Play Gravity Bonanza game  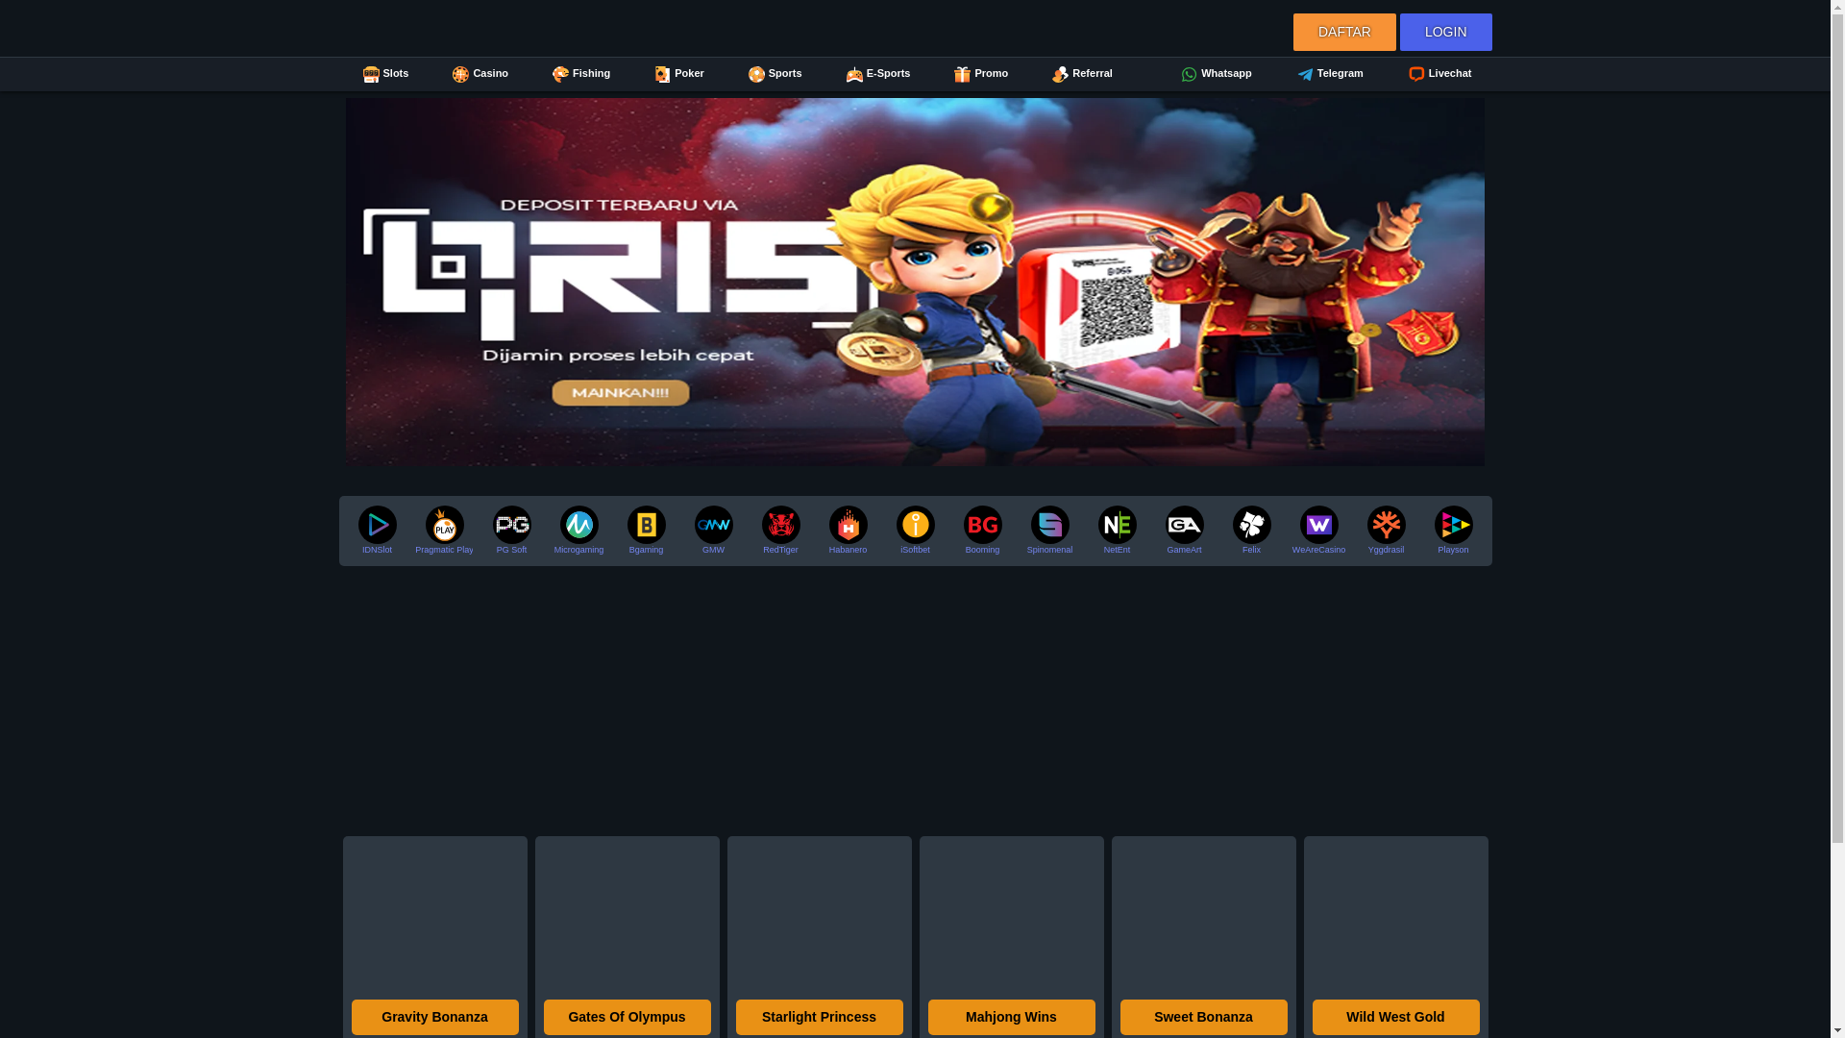(x=434, y=1017)
